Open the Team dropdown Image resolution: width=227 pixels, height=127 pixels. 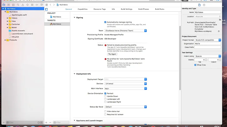pyautogui.click(x=125, y=30)
